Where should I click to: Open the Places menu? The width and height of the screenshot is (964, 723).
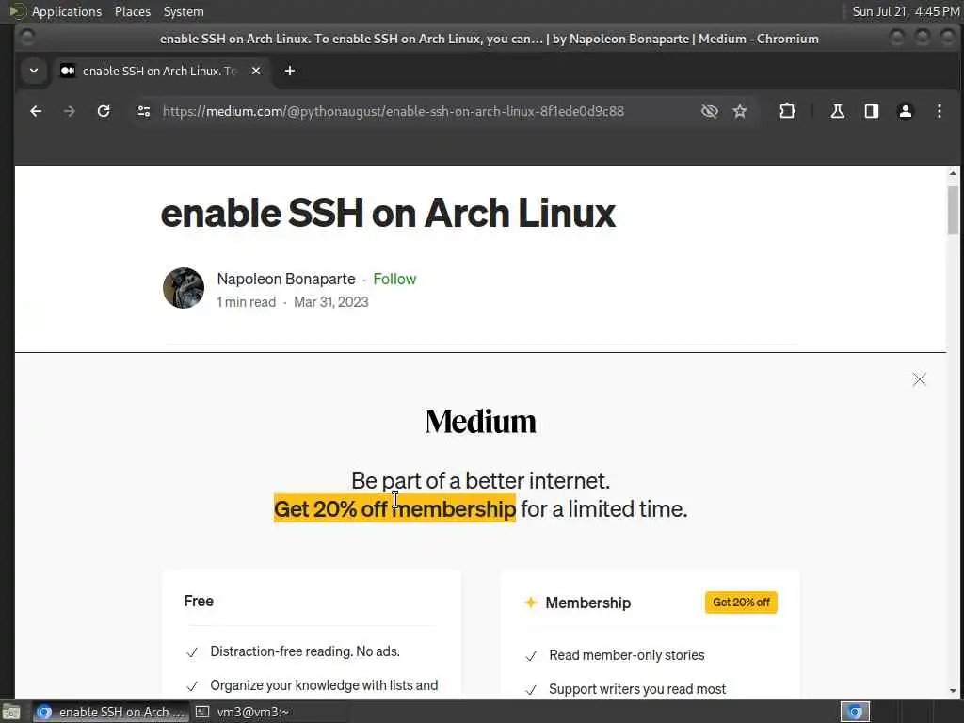133,11
